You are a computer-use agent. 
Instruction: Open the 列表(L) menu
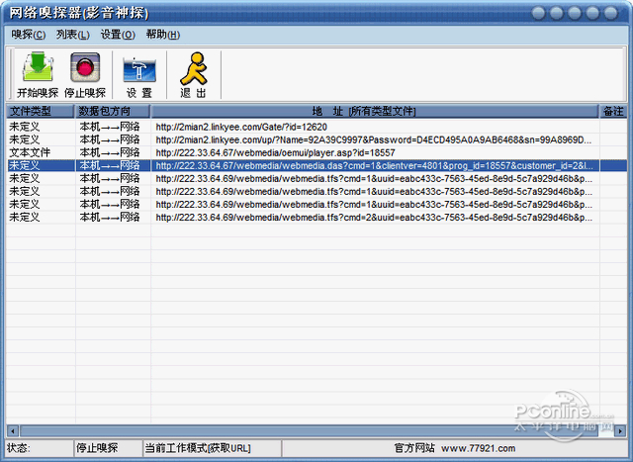72,35
